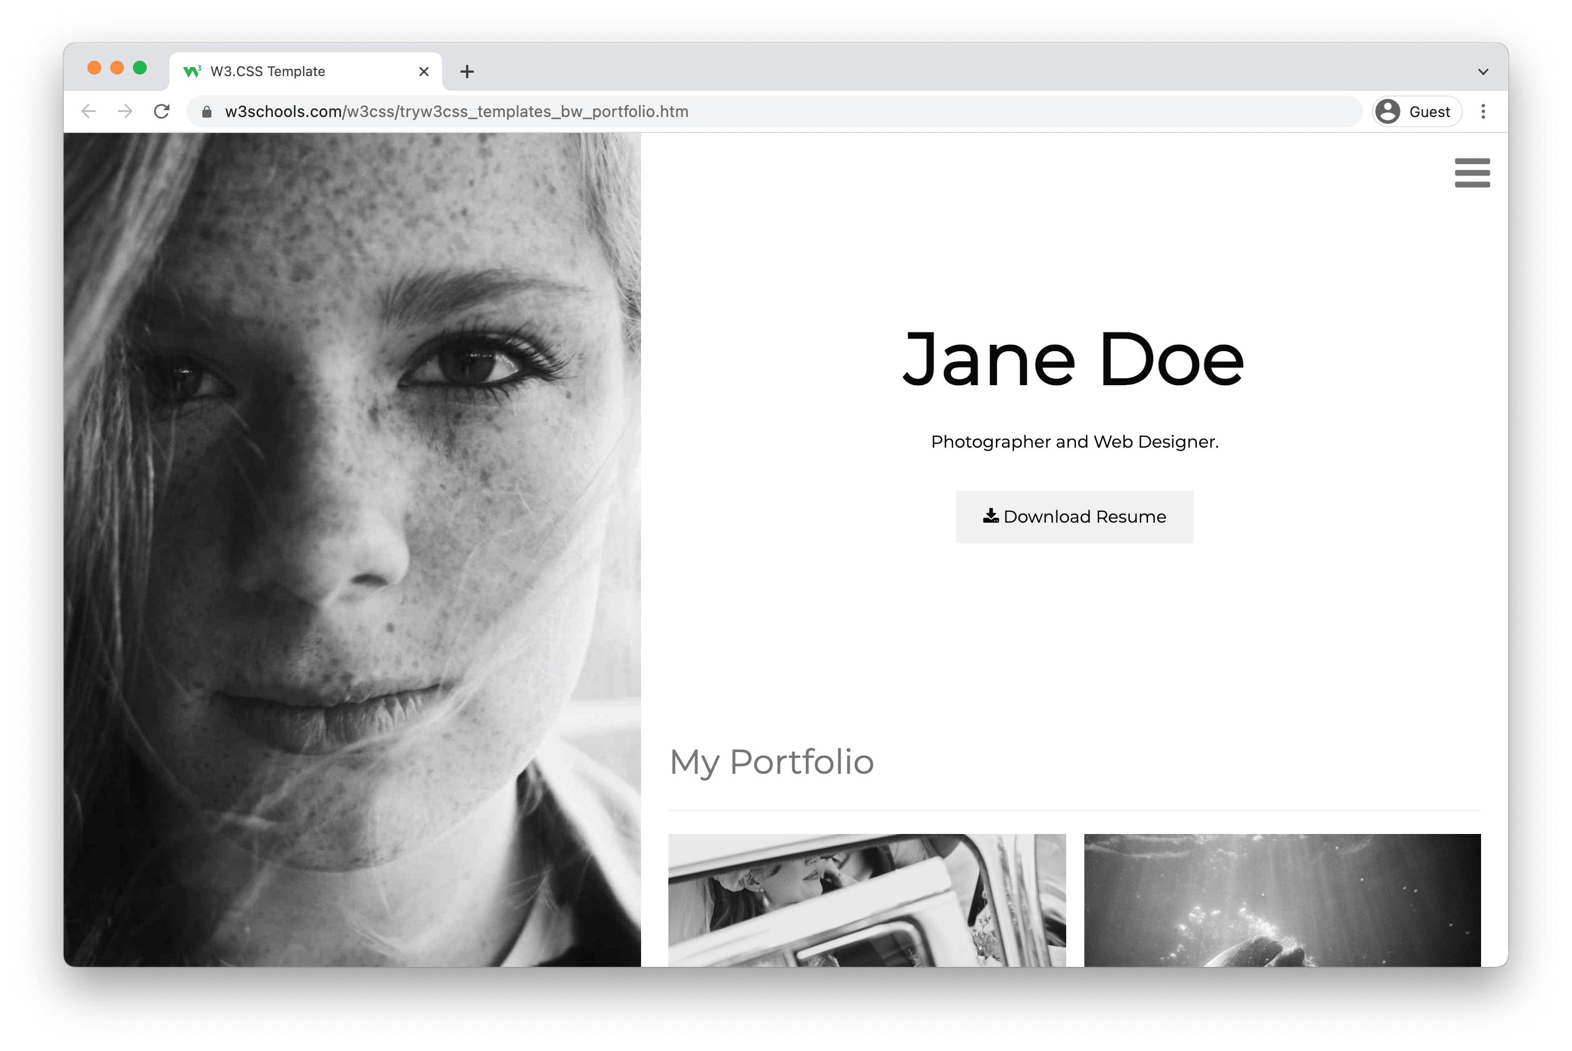1572x1051 pixels.
Task: Click the hamburger menu icon
Action: click(x=1473, y=174)
